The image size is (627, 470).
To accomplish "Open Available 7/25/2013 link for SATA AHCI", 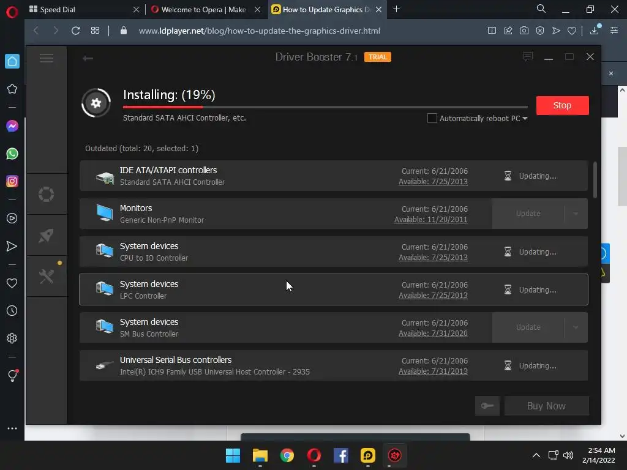I will point(433,181).
